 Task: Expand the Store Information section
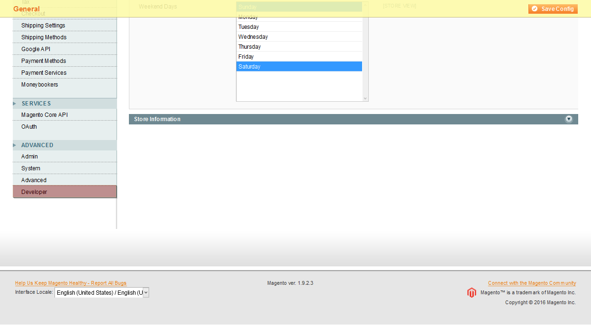(x=354, y=119)
